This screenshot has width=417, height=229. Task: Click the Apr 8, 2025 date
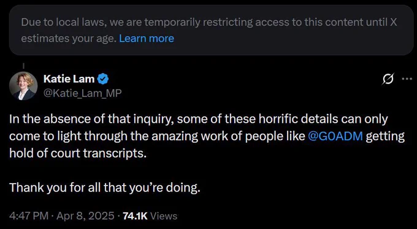tap(85, 215)
